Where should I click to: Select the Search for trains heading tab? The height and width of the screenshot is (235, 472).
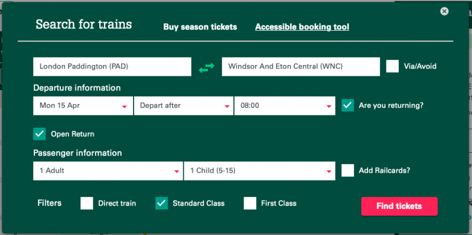pos(84,24)
